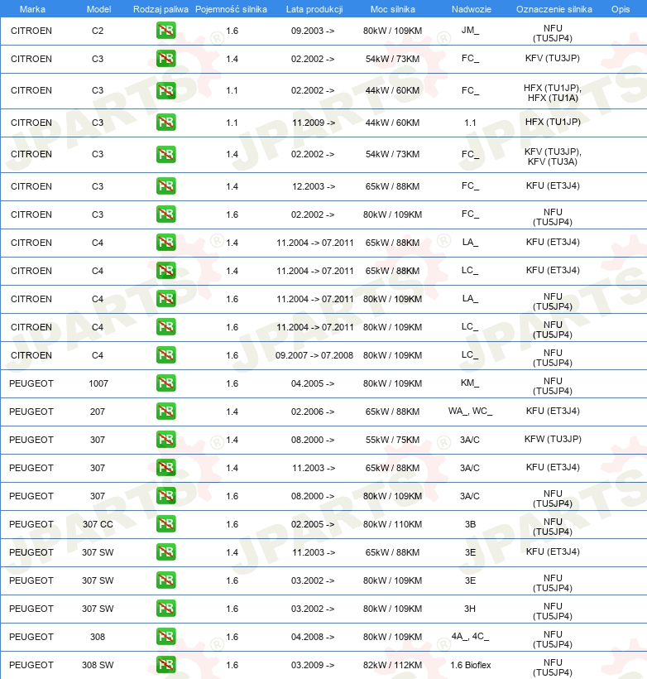Click the fuel icon in the C3 12.2003 row
Viewport: 647px width, 679px height.
(x=165, y=186)
